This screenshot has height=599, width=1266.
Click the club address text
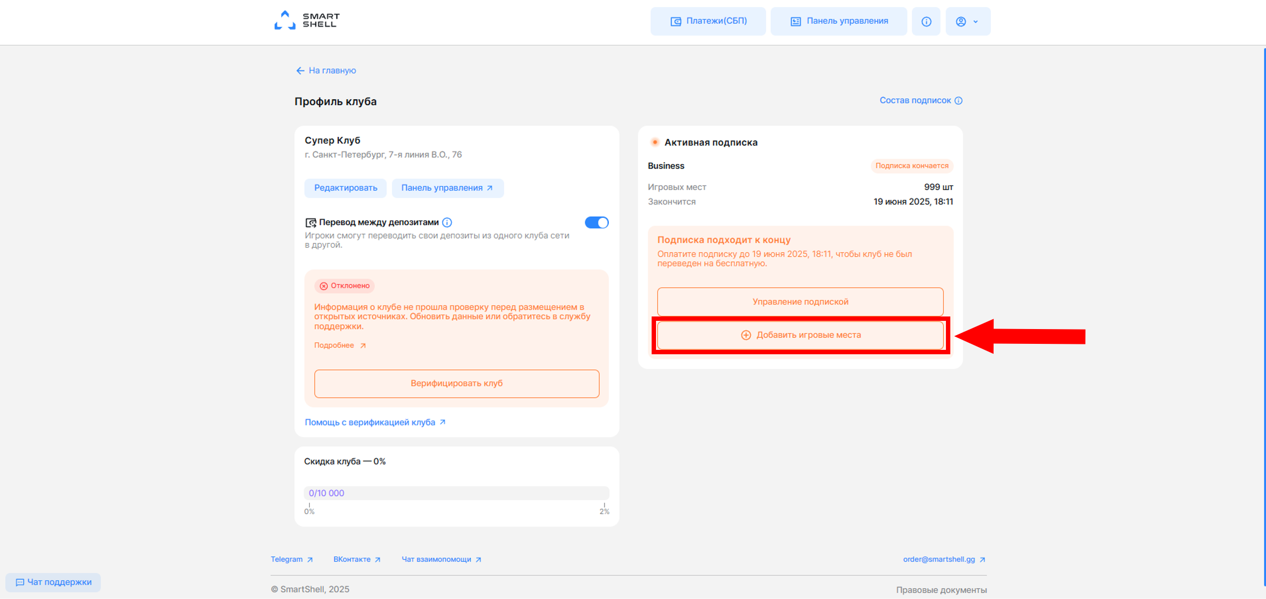coord(383,155)
